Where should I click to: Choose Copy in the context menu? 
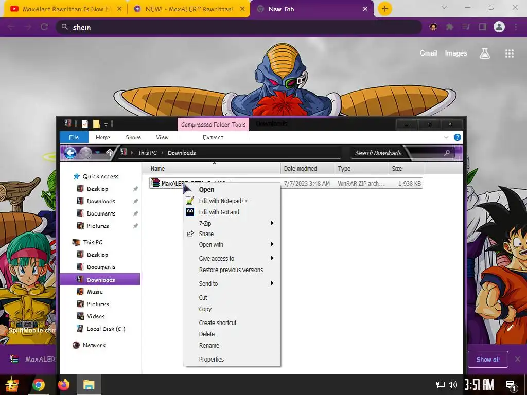[205, 309]
